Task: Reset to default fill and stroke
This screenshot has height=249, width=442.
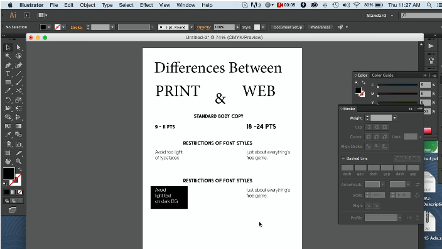Action: tap(5, 184)
